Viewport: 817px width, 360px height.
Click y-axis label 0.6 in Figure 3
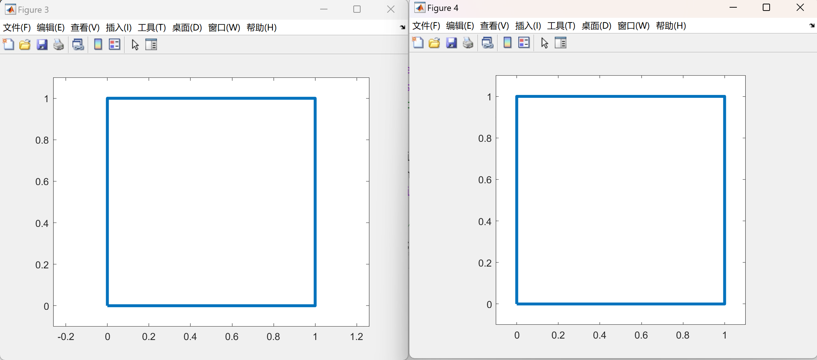42,182
